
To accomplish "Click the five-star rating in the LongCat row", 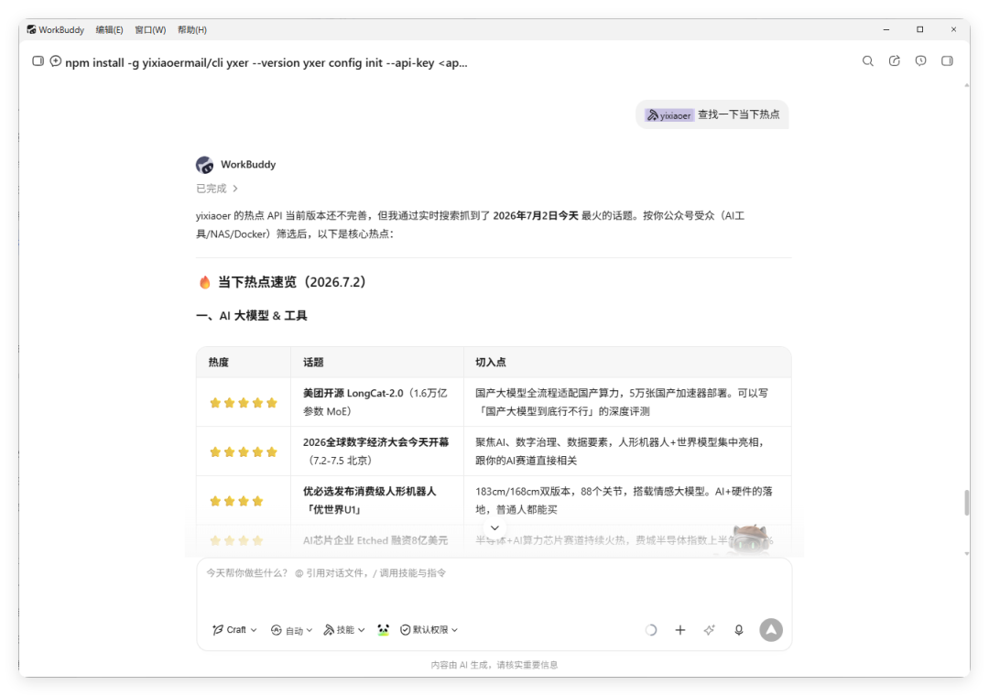I will (x=244, y=403).
